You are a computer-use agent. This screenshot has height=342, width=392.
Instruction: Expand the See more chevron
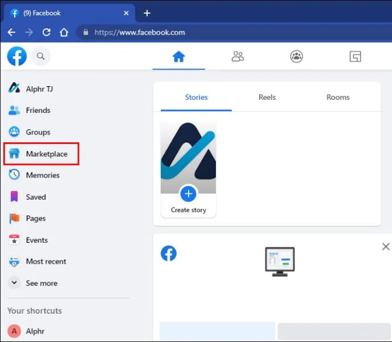[14, 283]
